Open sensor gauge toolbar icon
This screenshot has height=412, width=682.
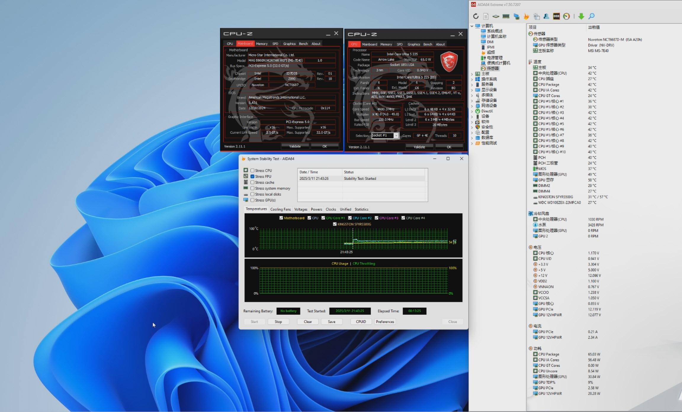pyautogui.click(x=566, y=16)
